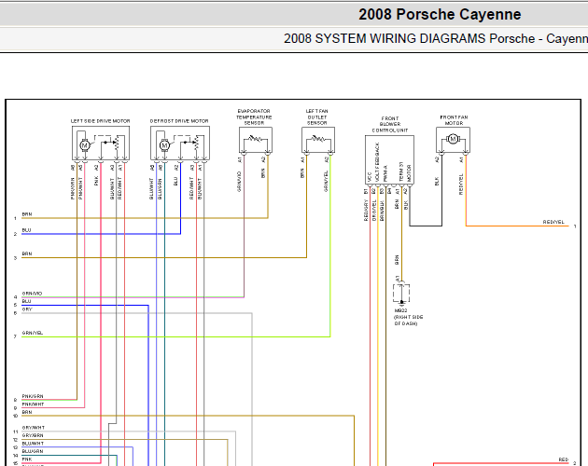The height and width of the screenshot is (466, 588).
Task: Click horizontal 'RED/YEL' label at right connector 1
Action: pyautogui.click(x=553, y=222)
